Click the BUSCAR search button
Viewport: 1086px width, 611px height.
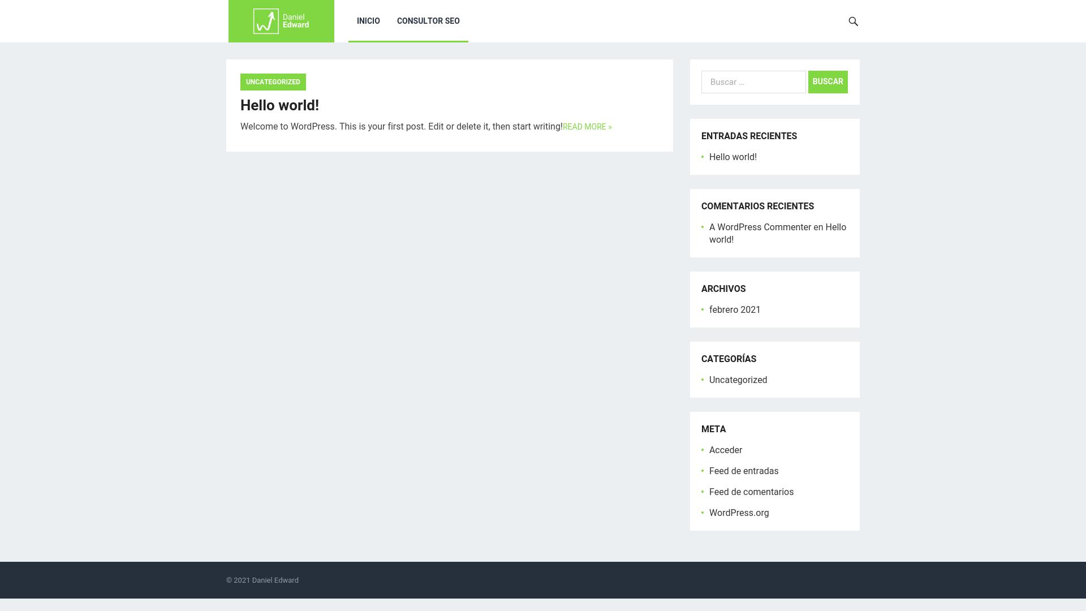point(828,82)
